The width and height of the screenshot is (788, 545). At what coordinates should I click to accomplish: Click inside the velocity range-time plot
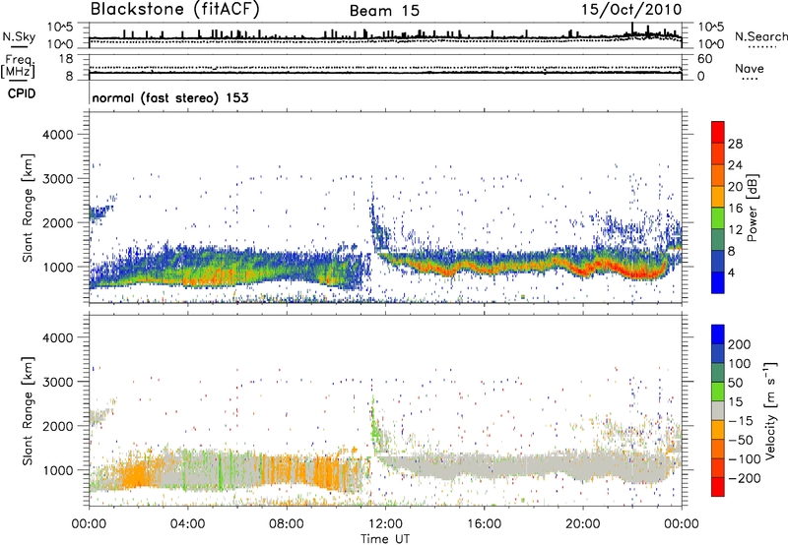pyautogui.click(x=385, y=409)
